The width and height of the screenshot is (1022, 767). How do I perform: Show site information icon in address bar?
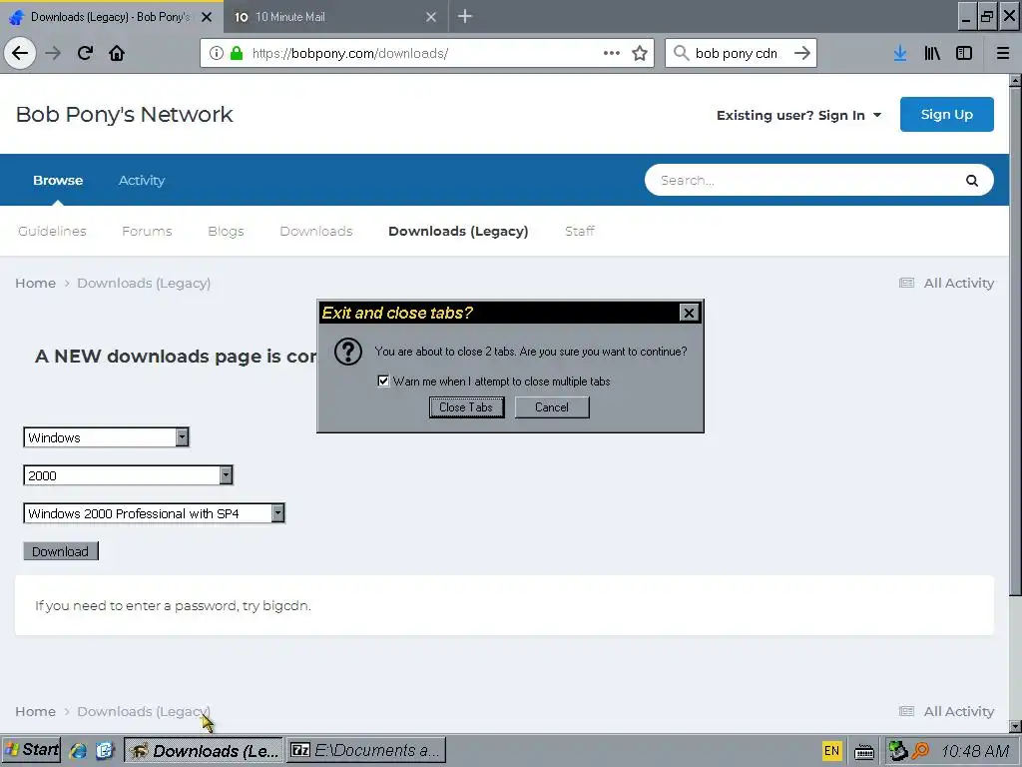[x=217, y=54]
